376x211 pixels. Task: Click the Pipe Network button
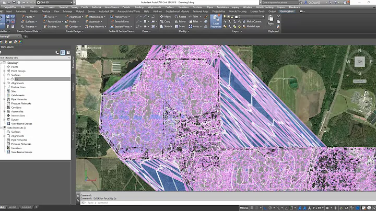(96, 26)
